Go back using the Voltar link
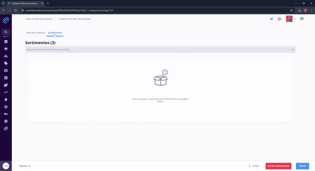This screenshot has width=315, height=171. pos(254,166)
